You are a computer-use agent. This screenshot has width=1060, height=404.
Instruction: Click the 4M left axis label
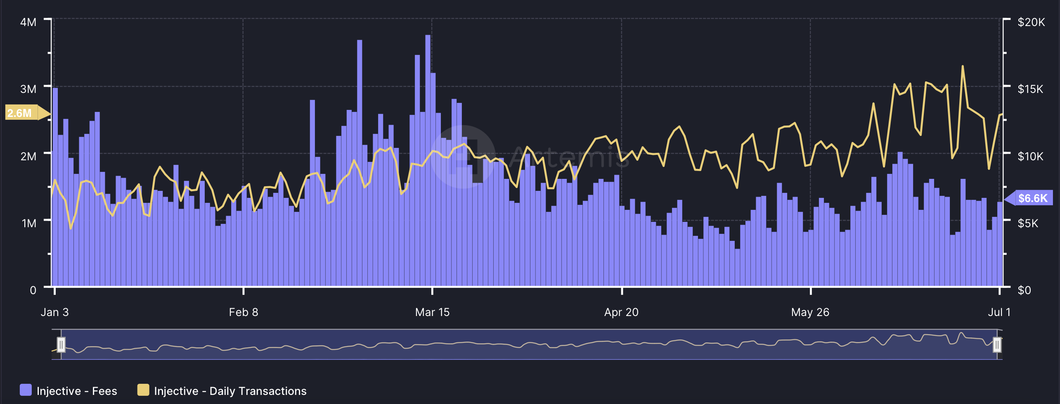pos(28,22)
